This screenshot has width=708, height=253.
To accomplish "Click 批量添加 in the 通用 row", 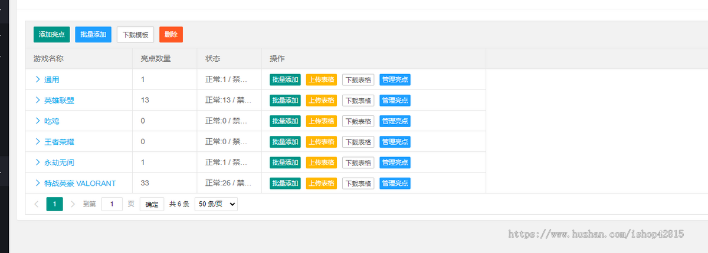I will [x=285, y=79].
